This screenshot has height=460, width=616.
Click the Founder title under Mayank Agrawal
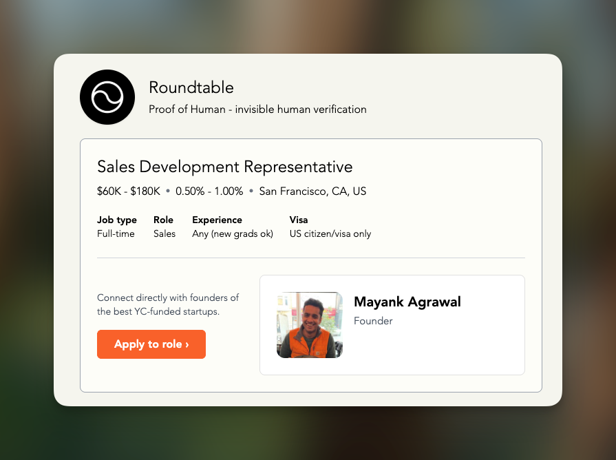(x=373, y=321)
